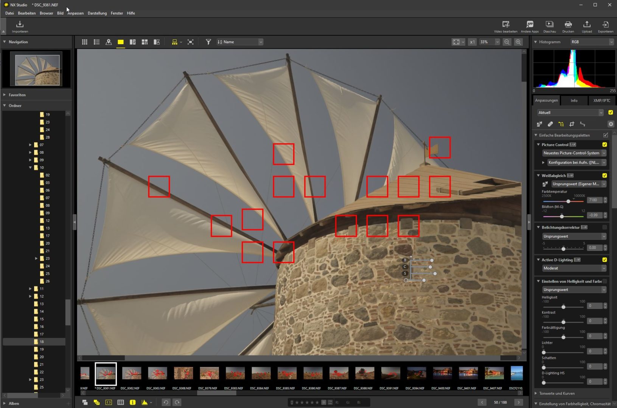Switch to the Info tab
The height and width of the screenshot is (408, 617).
click(574, 100)
